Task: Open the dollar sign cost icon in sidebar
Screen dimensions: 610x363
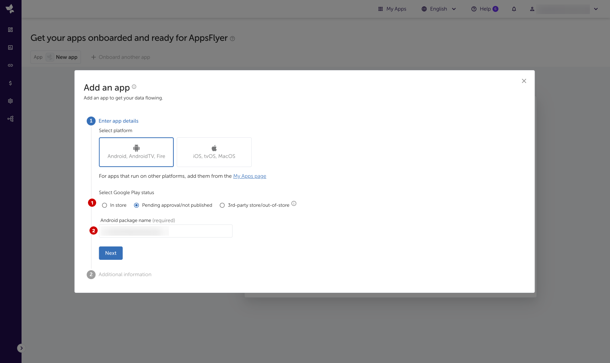Action: pos(10,83)
